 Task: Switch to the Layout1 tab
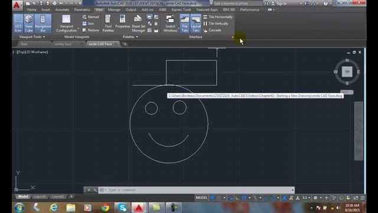(x=40, y=196)
